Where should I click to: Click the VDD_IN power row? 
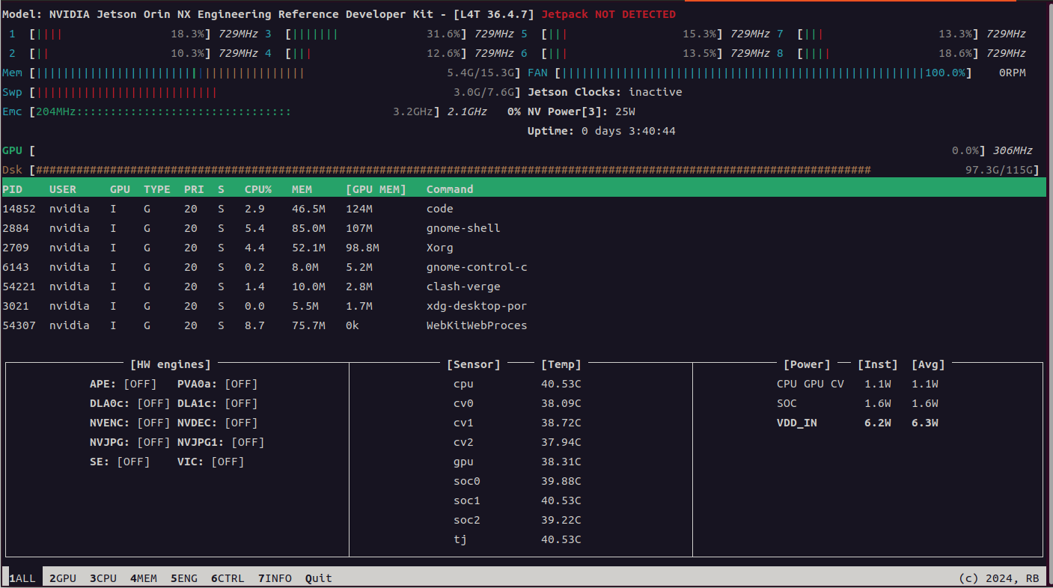pyautogui.click(x=858, y=423)
